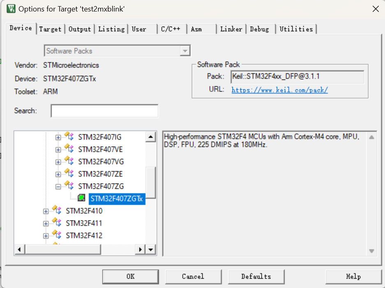Click the Keil uVision icon in title bar
385x288 pixels.
click(11, 9)
